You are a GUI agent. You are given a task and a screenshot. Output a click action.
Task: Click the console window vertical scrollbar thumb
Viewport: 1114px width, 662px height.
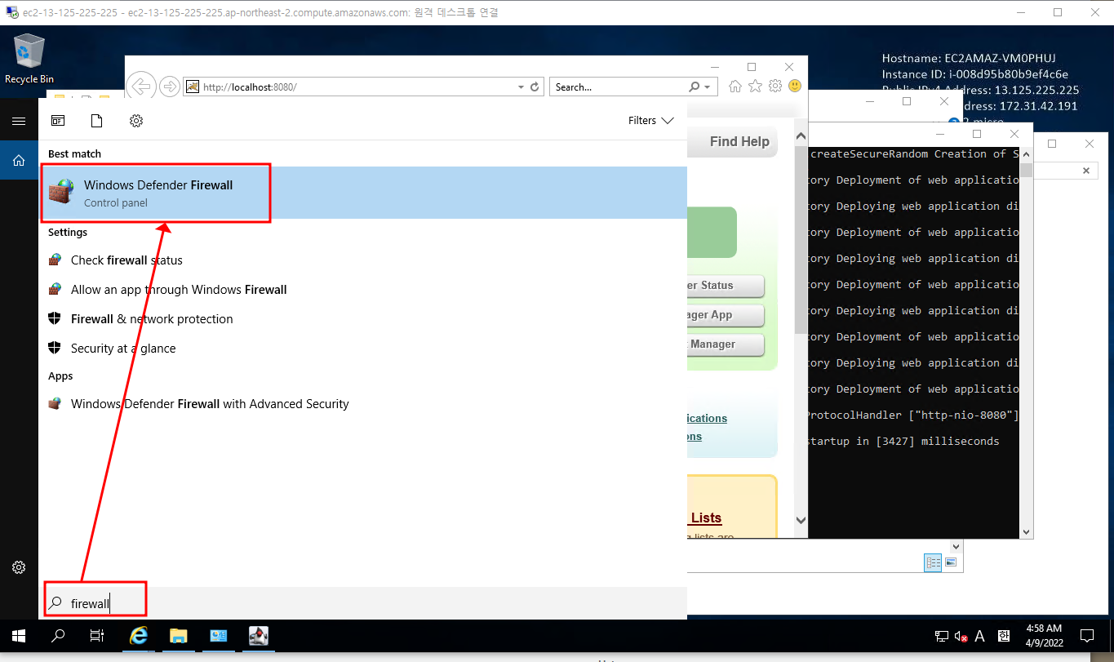(x=1027, y=170)
